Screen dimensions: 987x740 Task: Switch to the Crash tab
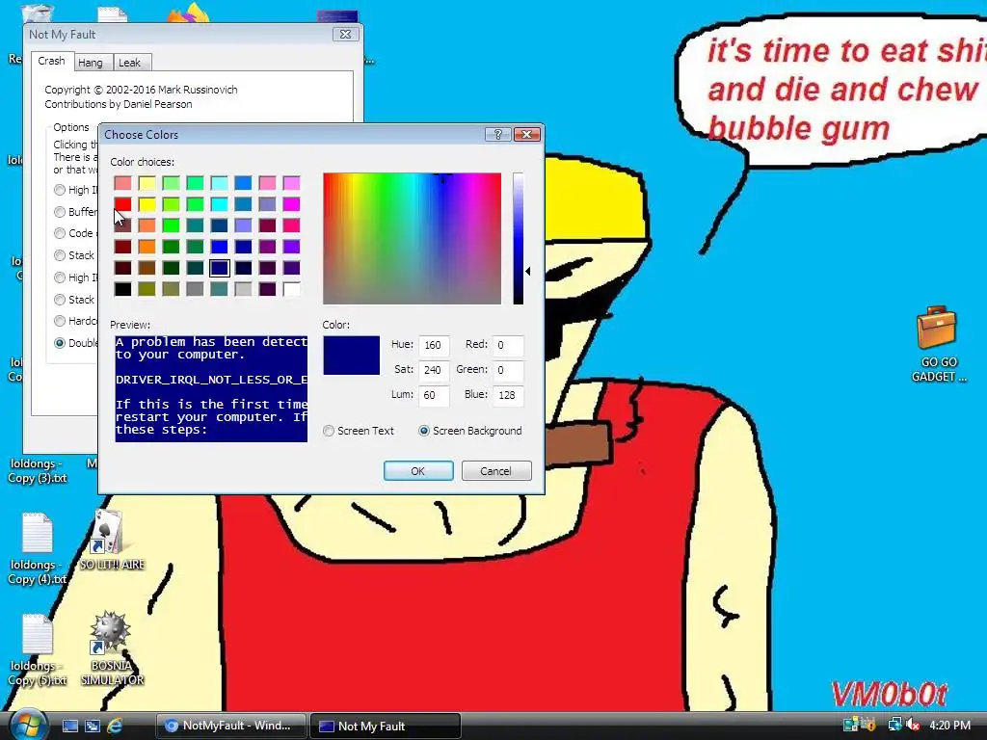pos(52,61)
